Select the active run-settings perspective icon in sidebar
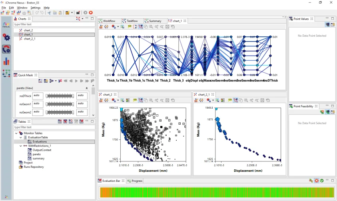This screenshot has height=201, width=337. (6, 49)
